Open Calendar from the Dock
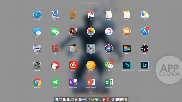The width and height of the screenshot is (182, 102). 76,99
